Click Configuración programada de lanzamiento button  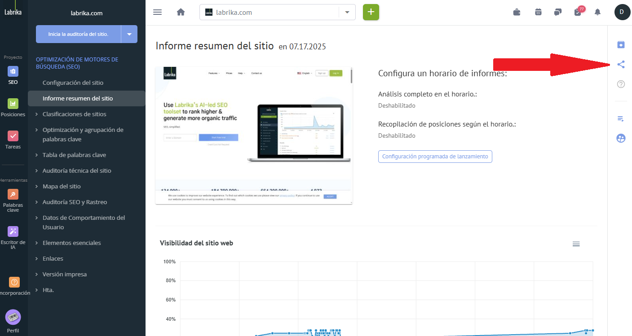(x=435, y=157)
